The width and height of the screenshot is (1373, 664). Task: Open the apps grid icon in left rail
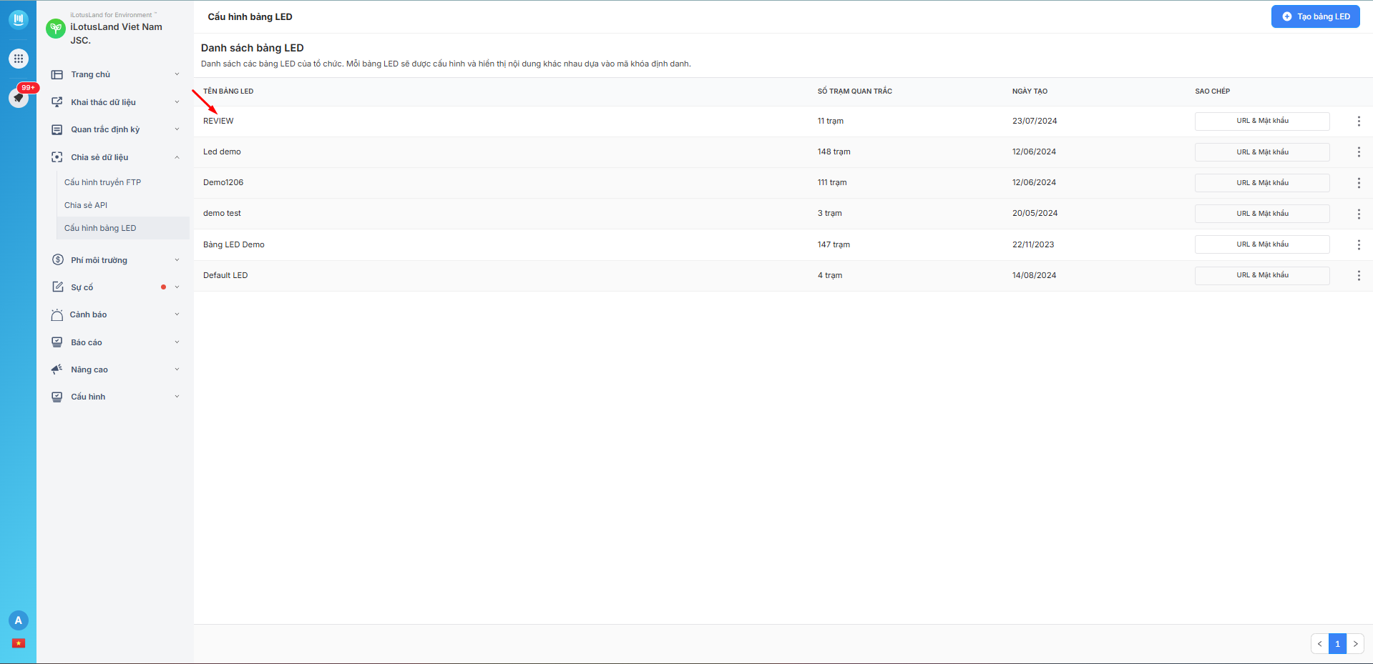click(x=19, y=59)
